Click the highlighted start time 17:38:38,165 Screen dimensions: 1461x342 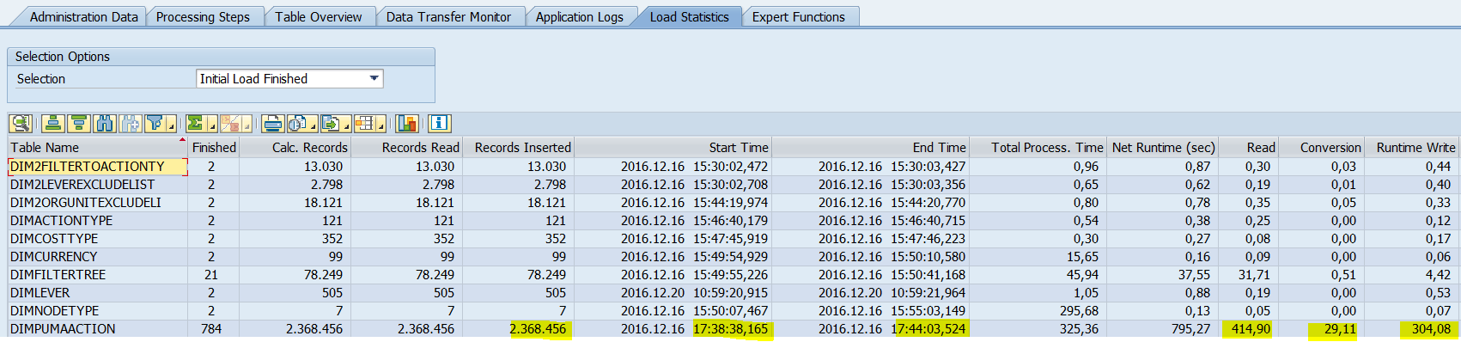[731, 329]
